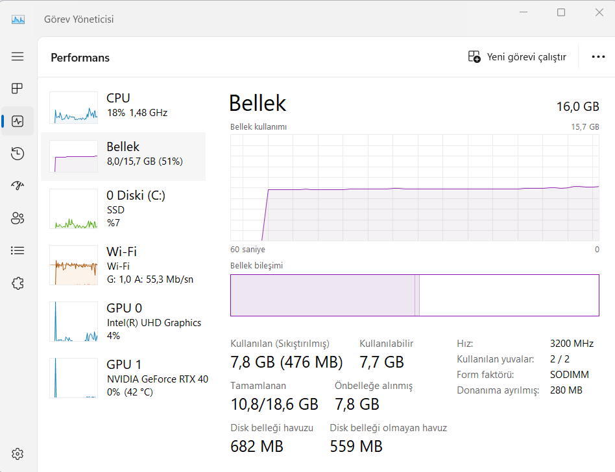
Task: Open the Services puzzle icon
Action: (18, 283)
